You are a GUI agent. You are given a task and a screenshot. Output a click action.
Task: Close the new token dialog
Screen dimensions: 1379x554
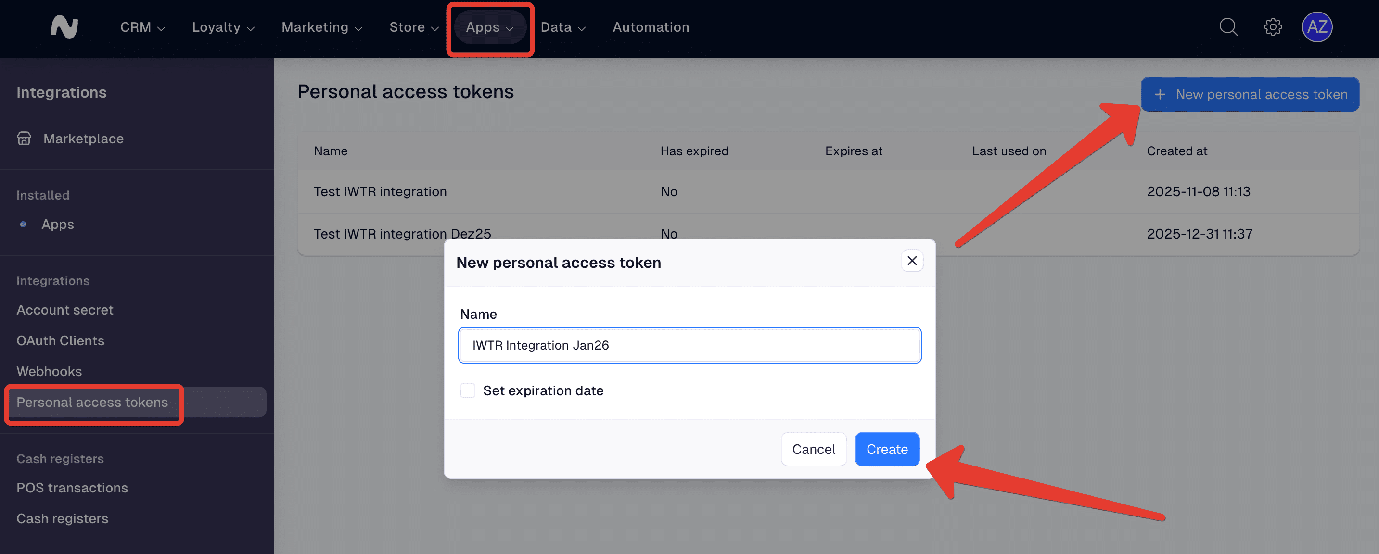912,261
